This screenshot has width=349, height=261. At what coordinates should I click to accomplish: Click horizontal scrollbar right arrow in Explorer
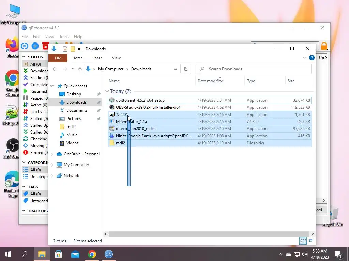point(313,234)
